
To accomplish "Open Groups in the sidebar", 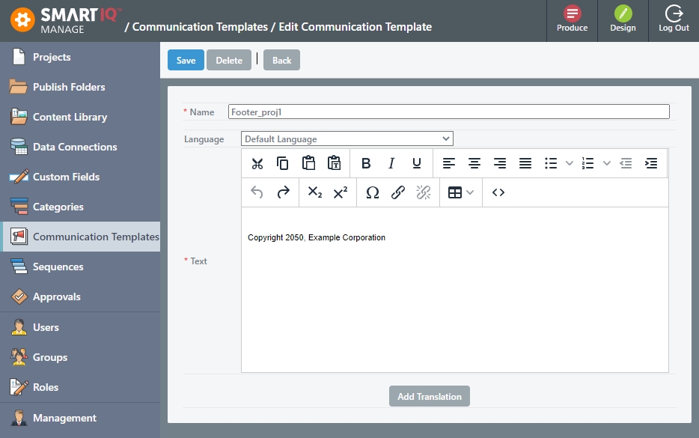I will pos(80,357).
